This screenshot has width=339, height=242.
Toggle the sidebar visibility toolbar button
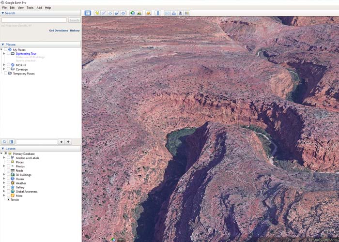(88, 13)
